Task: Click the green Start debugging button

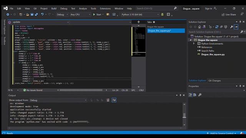Action: [97, 15]
